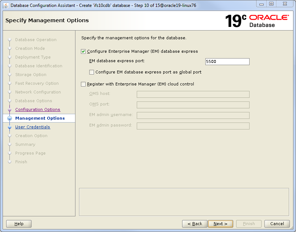
Task: Go to Configuration Options step
Action: click(38, 109)
